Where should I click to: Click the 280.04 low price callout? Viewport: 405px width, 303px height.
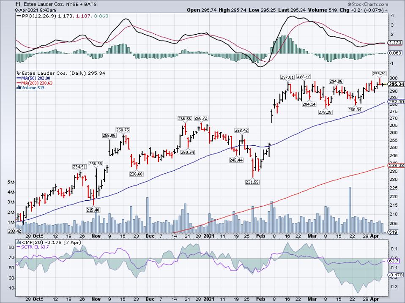pyautogui.click(x=355, y=110)
